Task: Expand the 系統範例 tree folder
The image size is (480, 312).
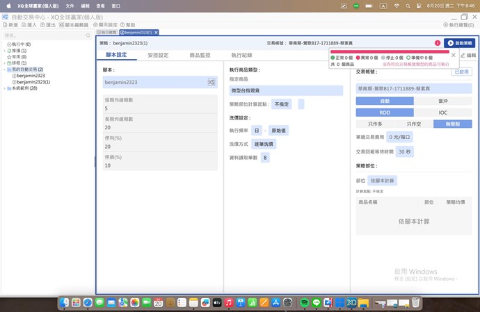Action: pyautogui.click(x=5, y=88)
